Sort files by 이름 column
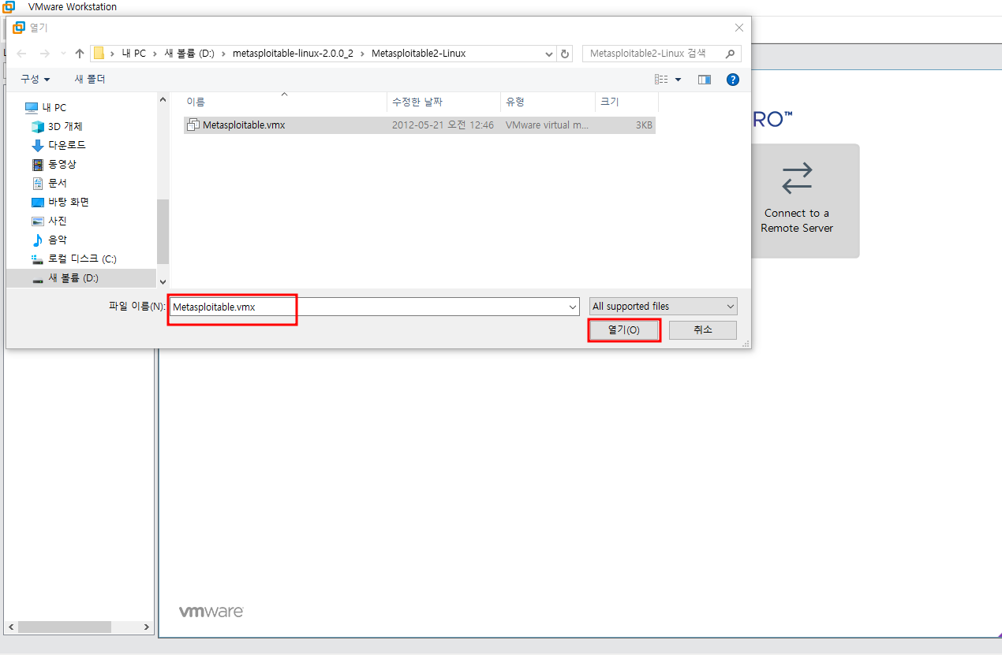The width and height of the screenshot is (1002, 655). 285,102
